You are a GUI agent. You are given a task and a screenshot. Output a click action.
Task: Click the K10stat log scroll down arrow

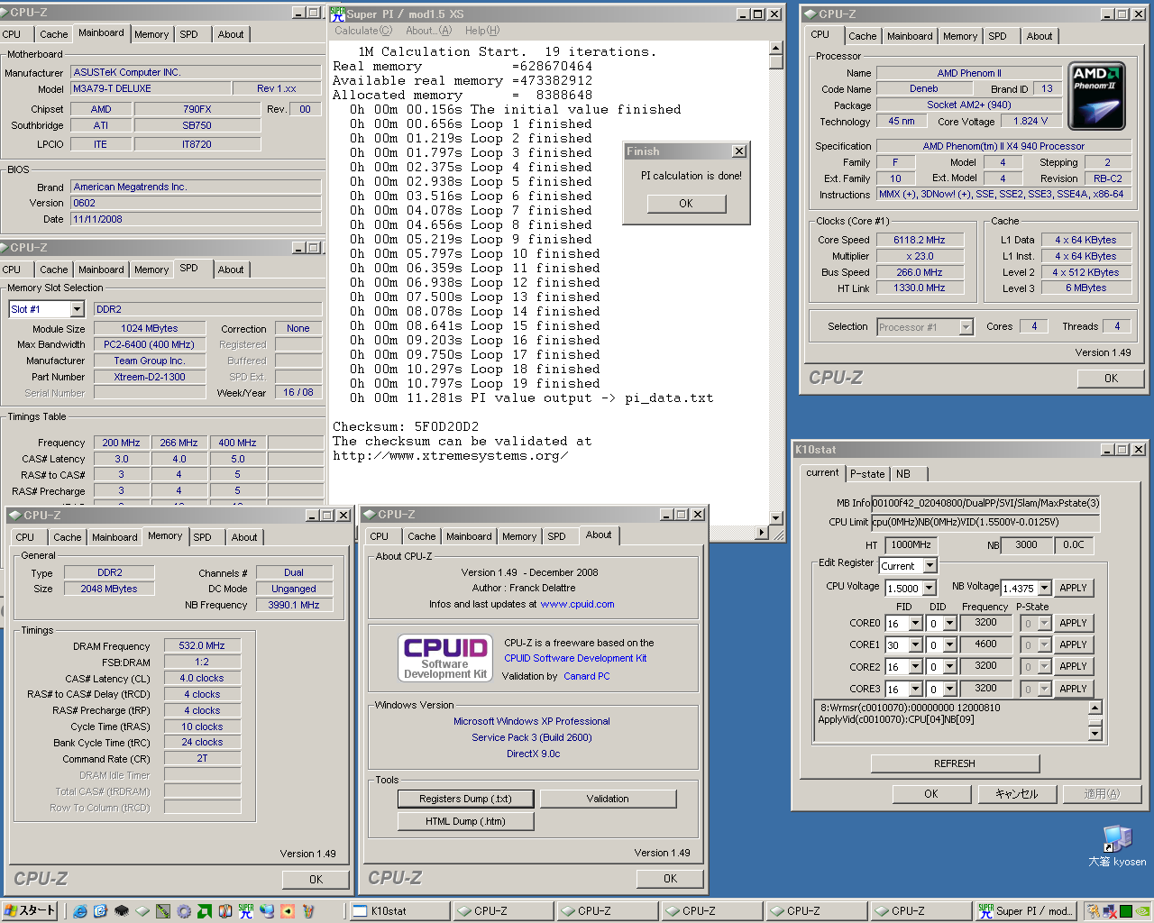1094,734
